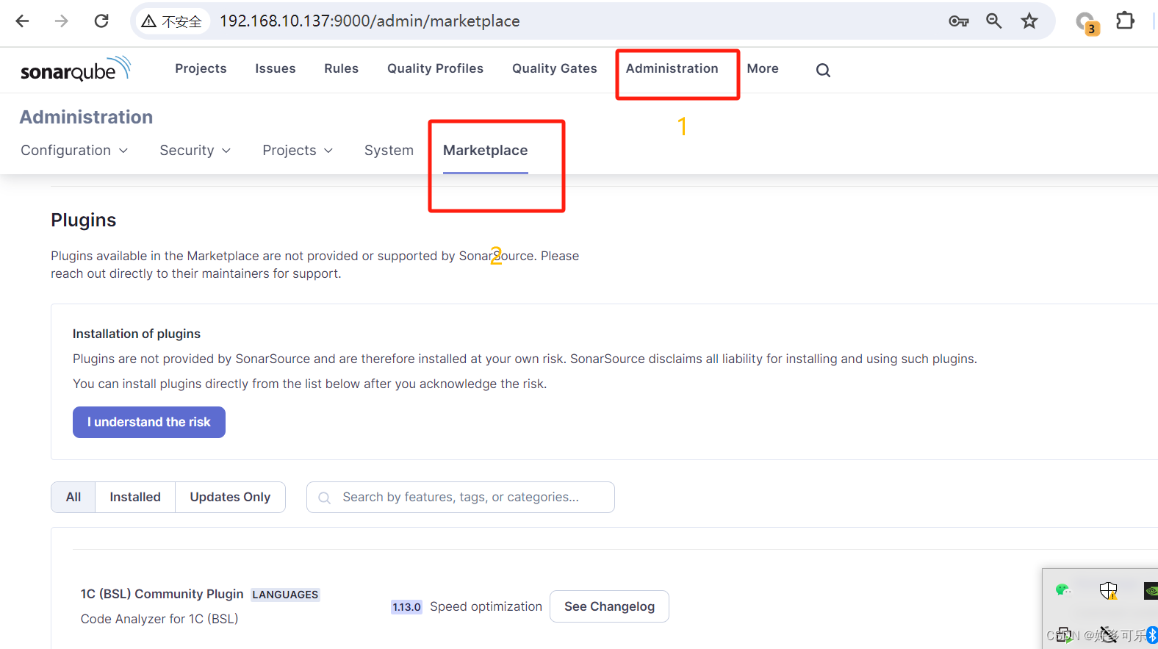Click Code Analyzer for 1C (BSL) text
This screenshot has width=1158, height=649.
coord(159,619)
